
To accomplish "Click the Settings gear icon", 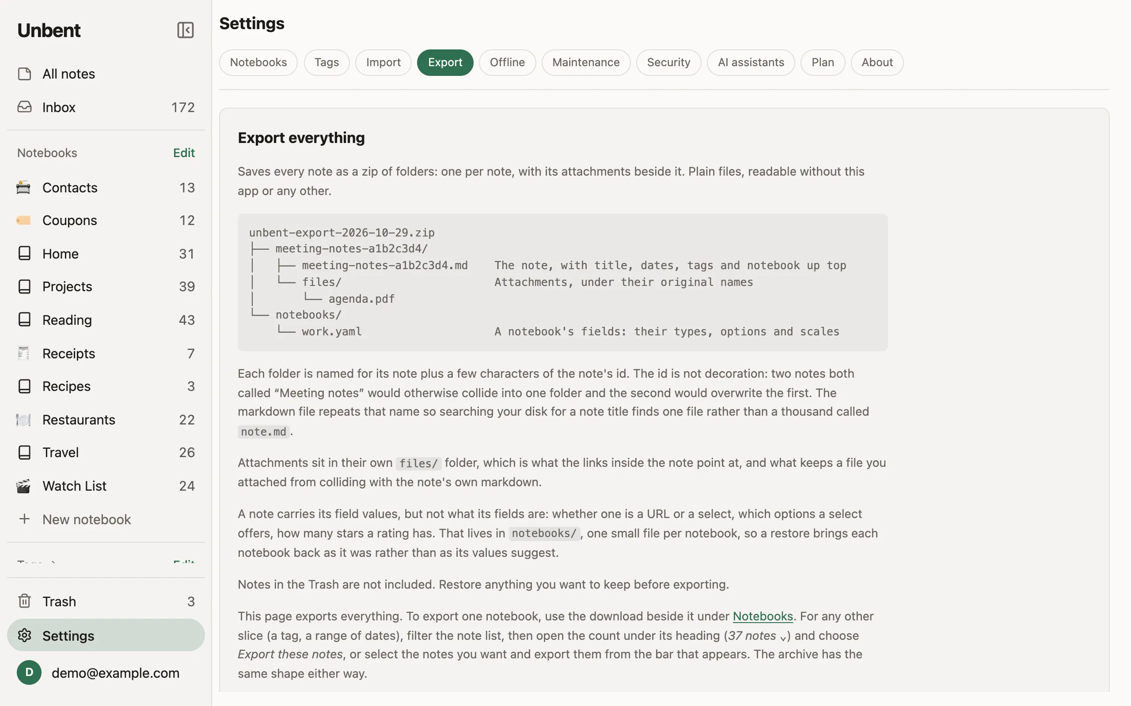I will [x=24, y=635].
